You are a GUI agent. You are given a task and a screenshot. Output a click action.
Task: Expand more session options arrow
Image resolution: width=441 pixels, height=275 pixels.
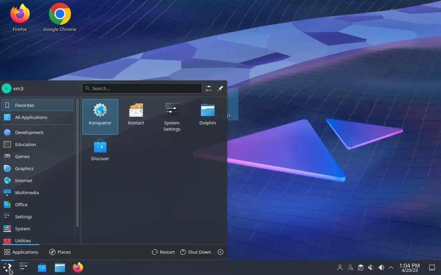point(220,252)
